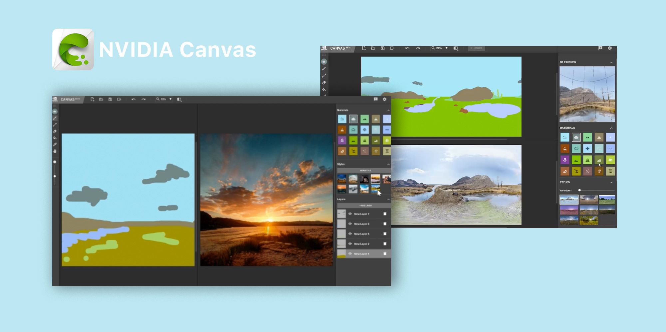Collapse the Layers panel in the front window

(388, 199)
